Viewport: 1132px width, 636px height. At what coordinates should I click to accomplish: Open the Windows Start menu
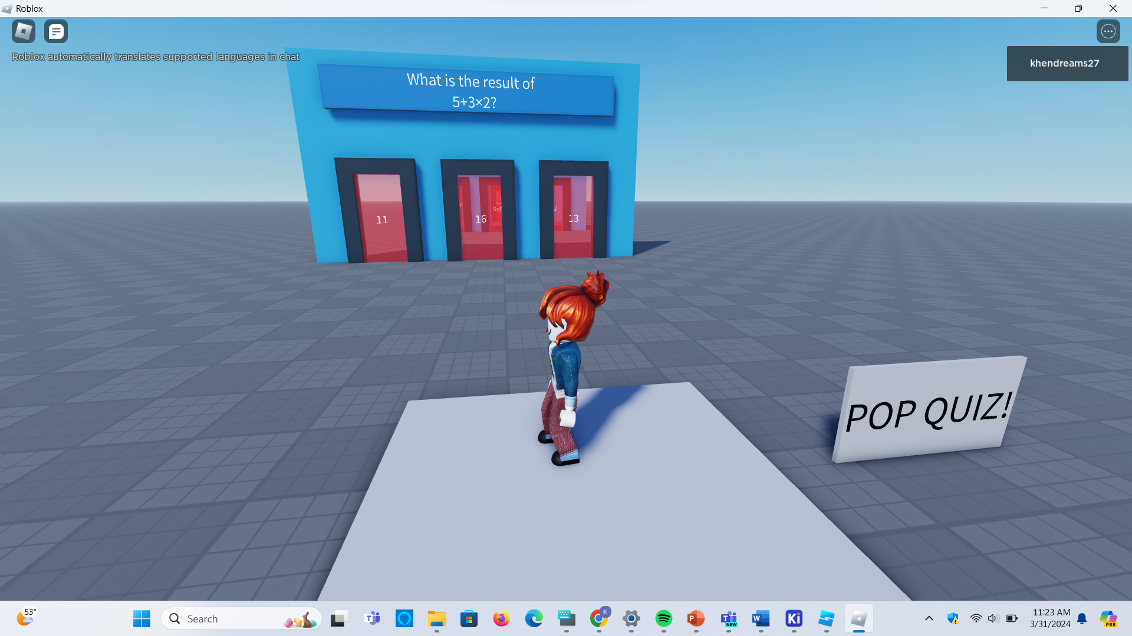pyautogui.click(x=141, y=618)
